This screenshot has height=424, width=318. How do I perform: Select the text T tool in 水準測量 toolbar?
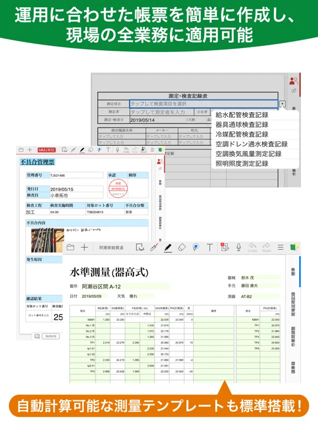coord(210,247)
